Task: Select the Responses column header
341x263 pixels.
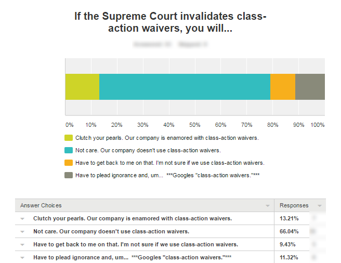Action: 294,206
